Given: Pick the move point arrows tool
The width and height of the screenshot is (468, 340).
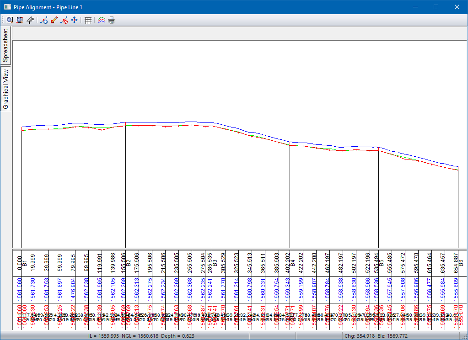Looking at the screenshot, I should click(x=74, y=20).
